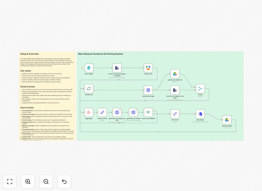Select the form_trigger node
Image resolution: width=262 pixels, height=191 pixels.
(x=89, y=68)
